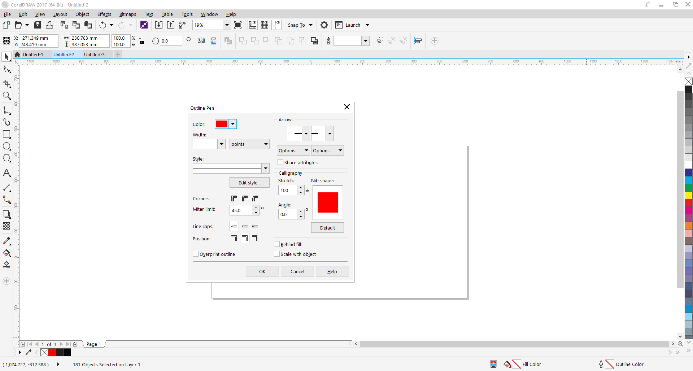
Task: Click Cancel in Outline Pen dialog
Action: (297, 271)
